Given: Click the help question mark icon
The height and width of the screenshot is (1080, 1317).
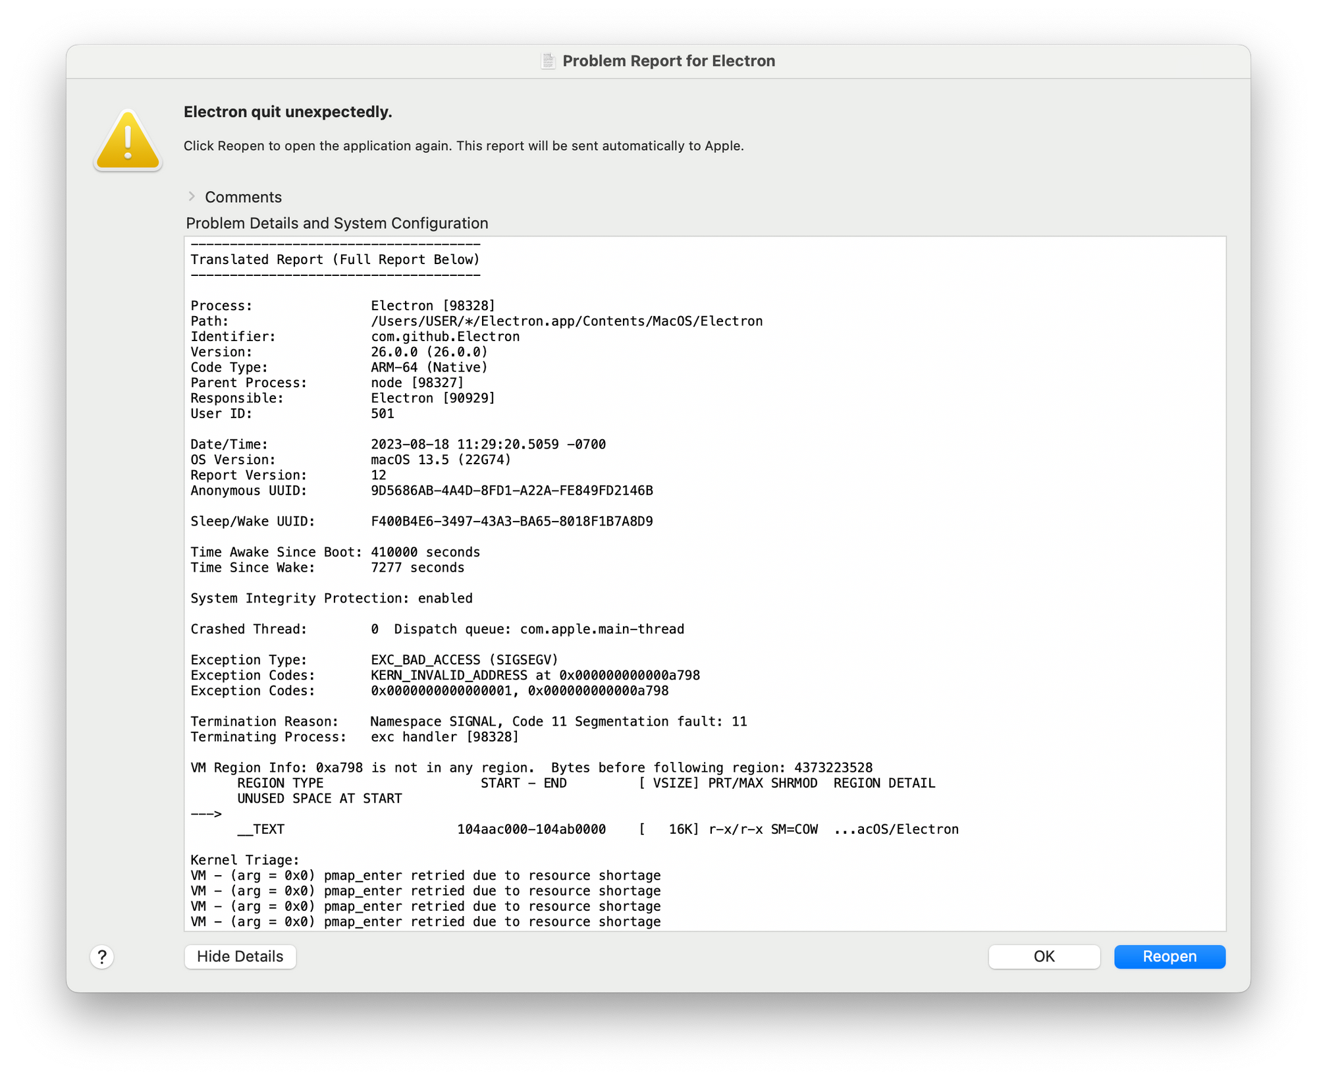Looking at the screenshot, I should tap(102, 957).
